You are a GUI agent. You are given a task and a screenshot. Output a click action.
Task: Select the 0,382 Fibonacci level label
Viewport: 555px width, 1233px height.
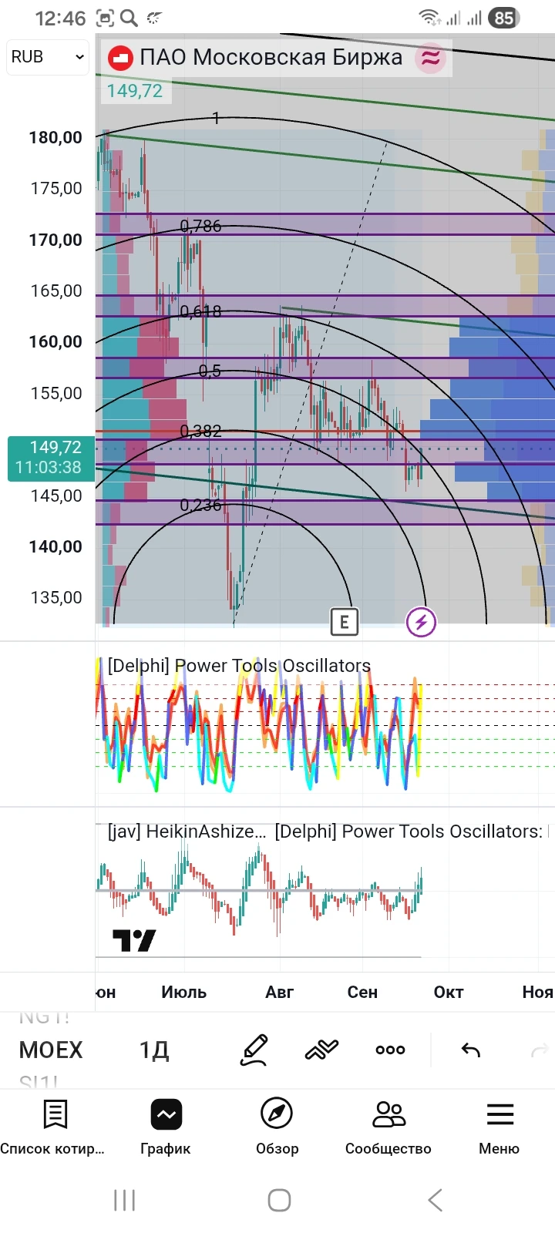click(x=200, y=431)
